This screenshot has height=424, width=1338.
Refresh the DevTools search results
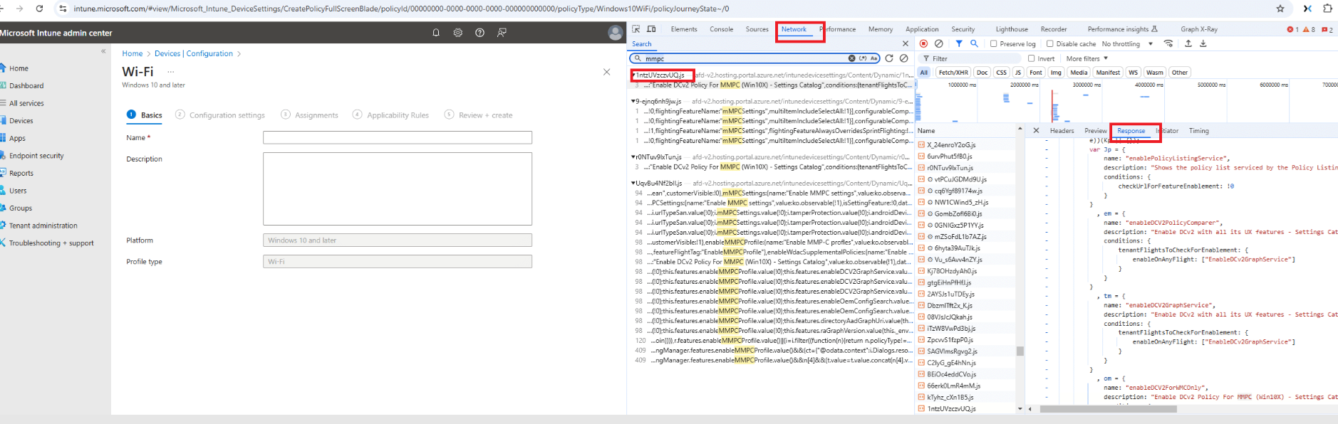pos(889,58)
